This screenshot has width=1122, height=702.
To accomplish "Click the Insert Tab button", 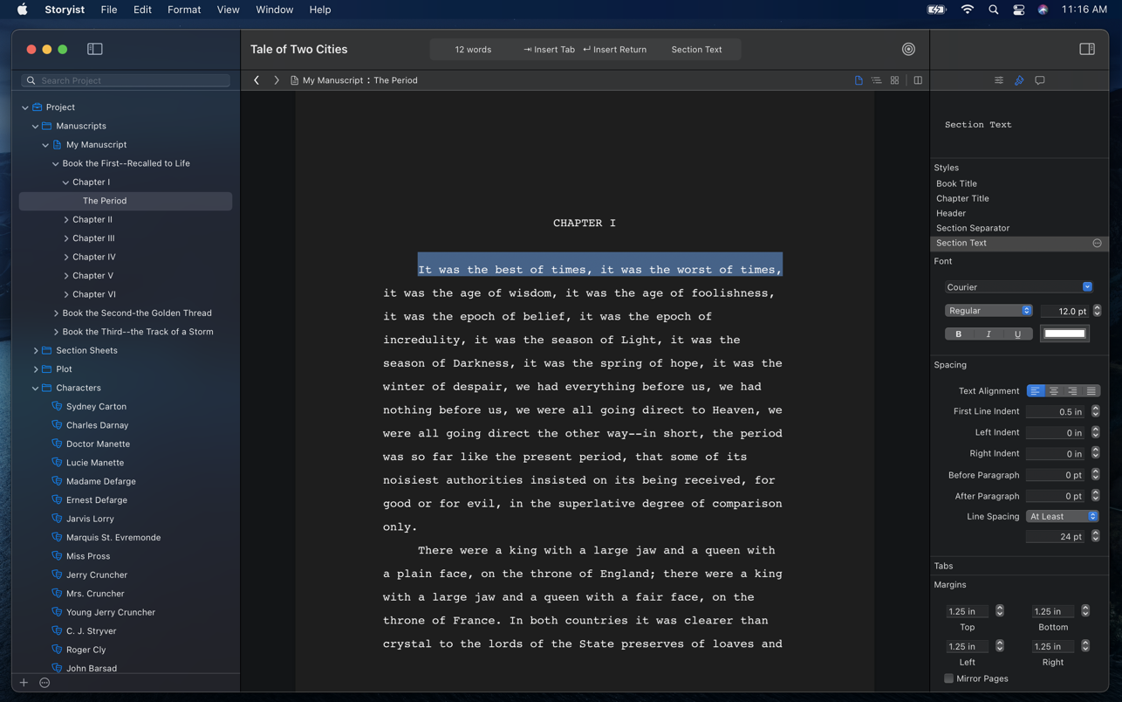I will coord(549,50).
